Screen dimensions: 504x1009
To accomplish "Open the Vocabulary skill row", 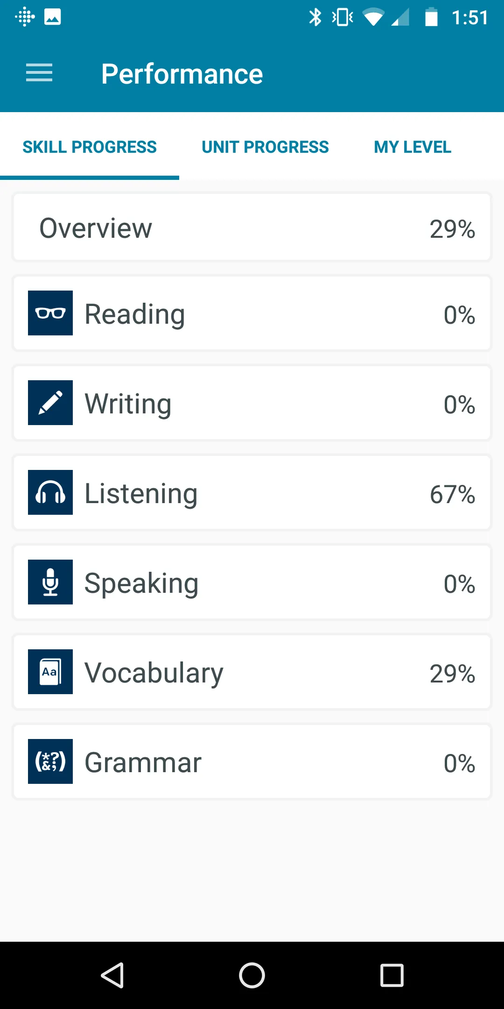I will (252, 672).
